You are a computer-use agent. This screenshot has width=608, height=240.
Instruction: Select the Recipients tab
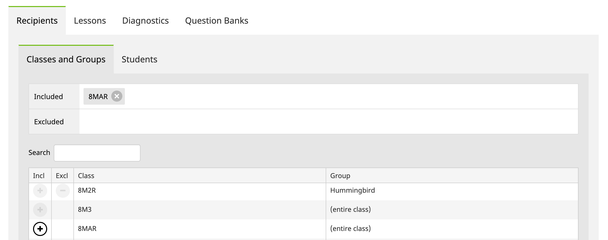click(37, 21)
